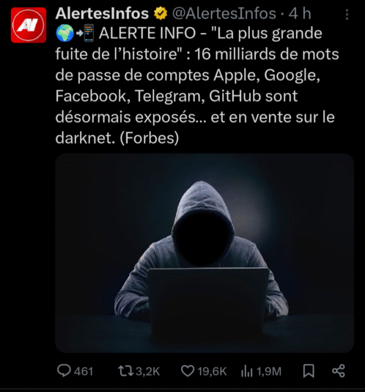Click the 19,6K likes count
This screenshot has width=365, height=392.
tap(212, 371)
